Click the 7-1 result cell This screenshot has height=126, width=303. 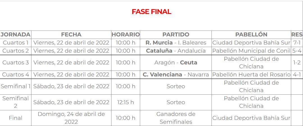pyautogui.click(x=297, y=43)
